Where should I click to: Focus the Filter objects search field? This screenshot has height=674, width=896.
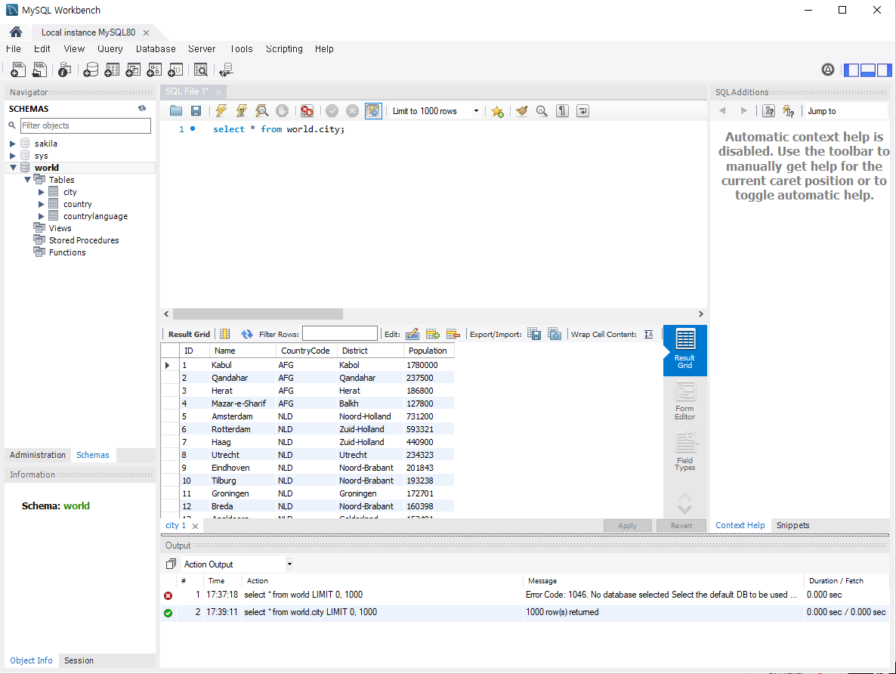pyautogui.click(x=85, y=125)
